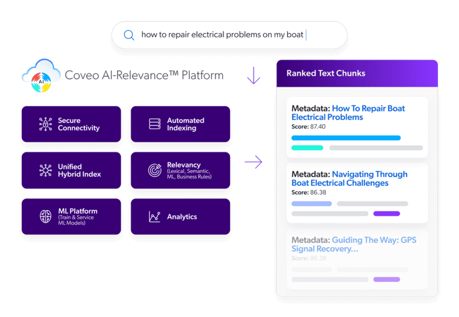The width and height of the screenshot is (459, 317).
Task: Click the Relevancy target icon
Action: 154,171
